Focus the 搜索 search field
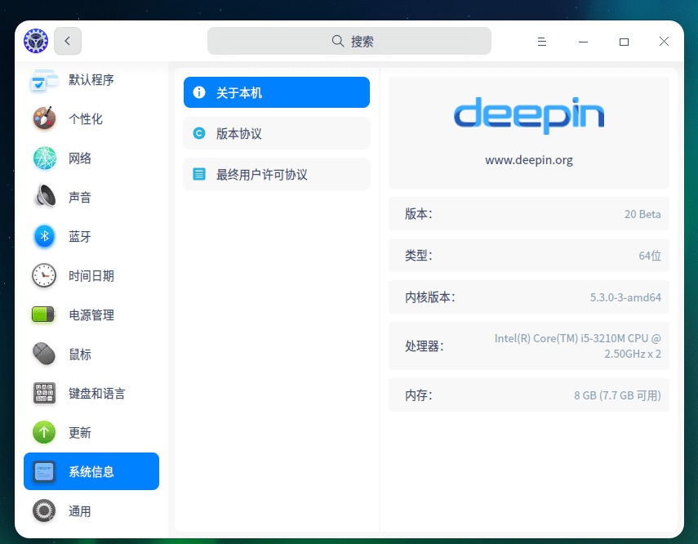Viewport: 698px width, 544px height. coord(349,41)
